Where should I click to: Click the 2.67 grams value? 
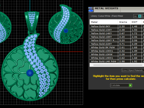coord(122,34)
